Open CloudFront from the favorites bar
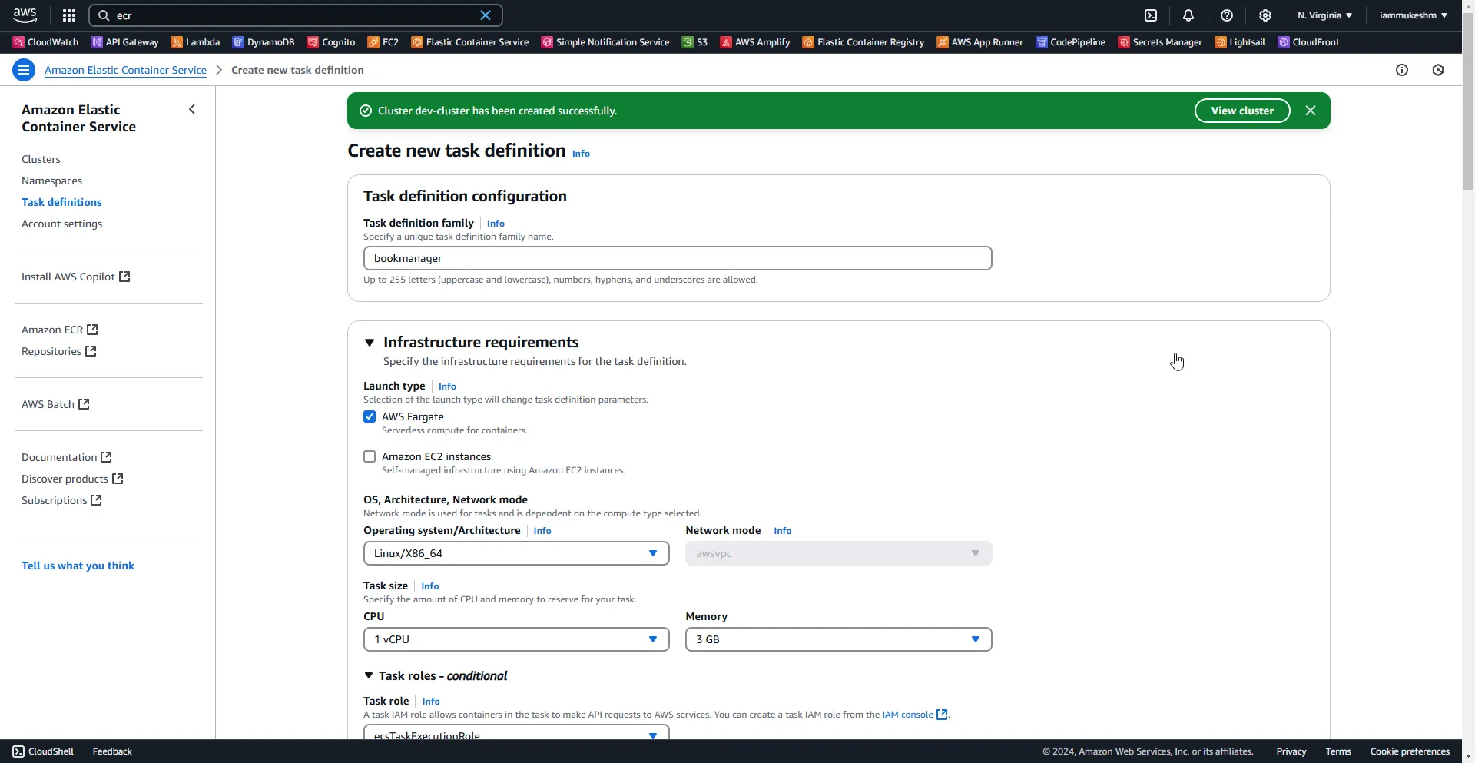This screenshot has height=763, width=1475. point(1309,42)
